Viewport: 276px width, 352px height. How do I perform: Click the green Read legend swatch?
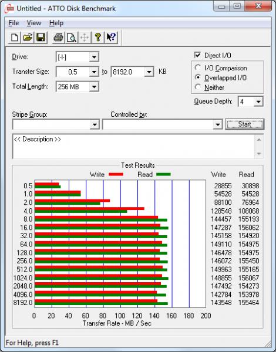click(163, 174)
